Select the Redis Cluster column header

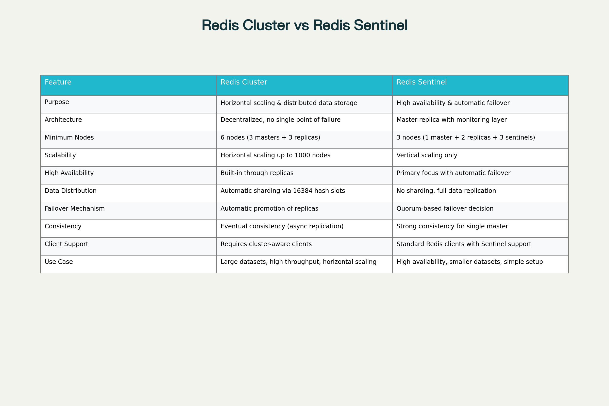click(x=244, y=82)
